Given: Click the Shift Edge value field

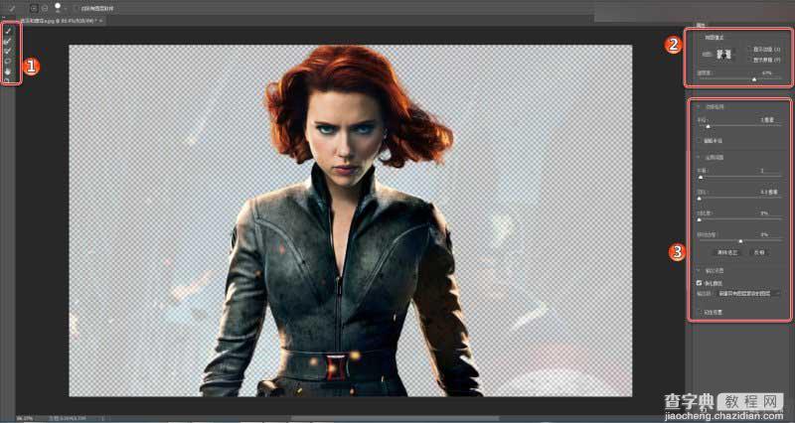Looking at the screenshot, I should [x=766, y=234].
